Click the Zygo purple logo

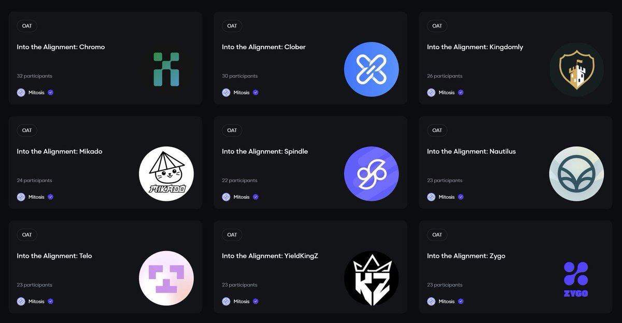click(x=576, y=279)
